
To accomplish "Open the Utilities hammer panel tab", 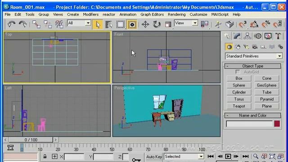I will coord(278,36).
